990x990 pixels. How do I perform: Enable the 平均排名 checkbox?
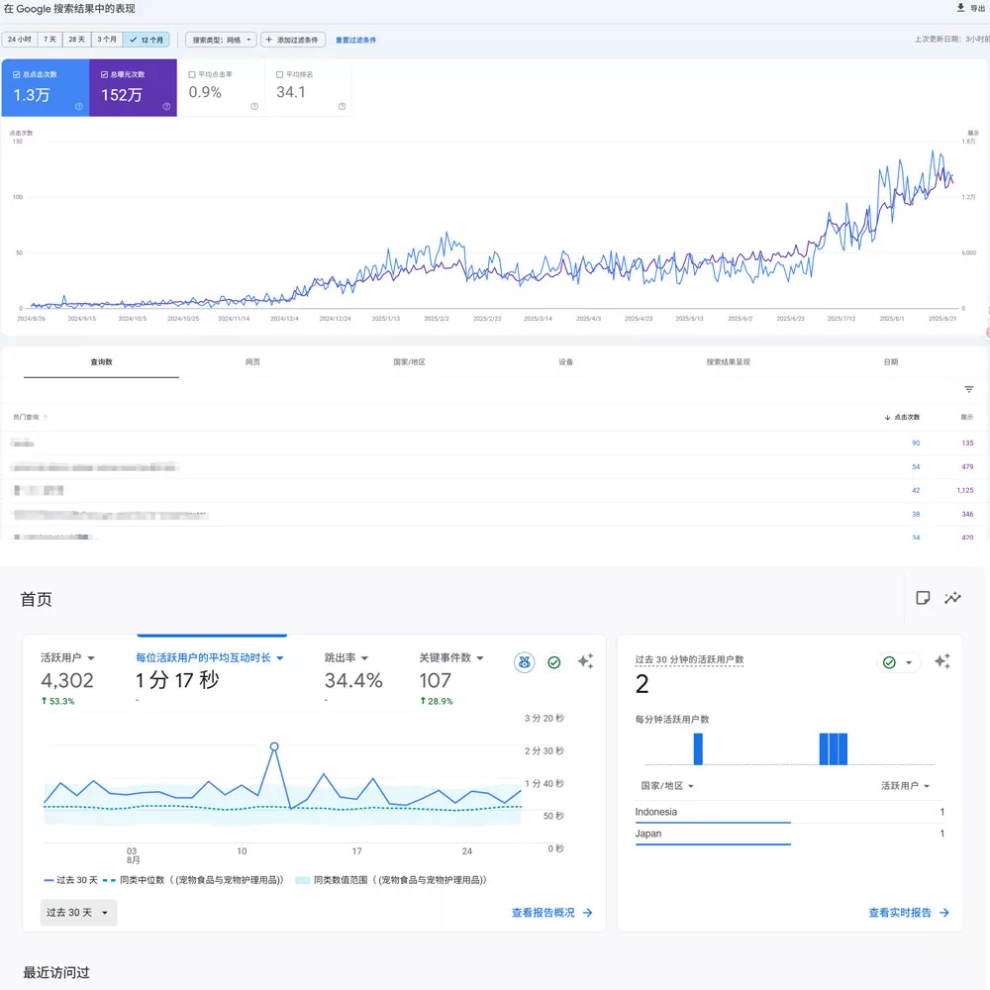279,74
